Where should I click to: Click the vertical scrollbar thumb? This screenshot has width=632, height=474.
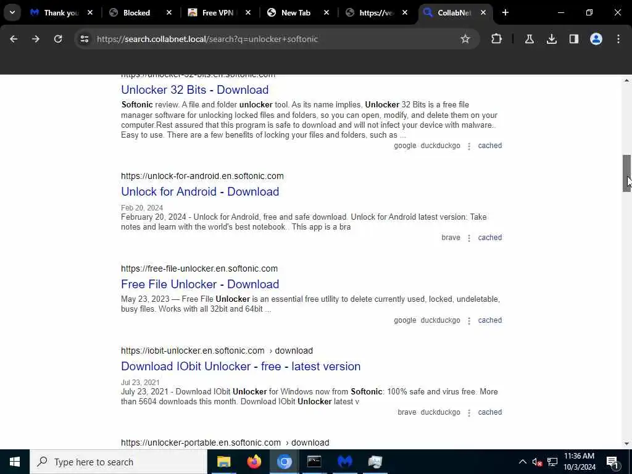point(626,173)
